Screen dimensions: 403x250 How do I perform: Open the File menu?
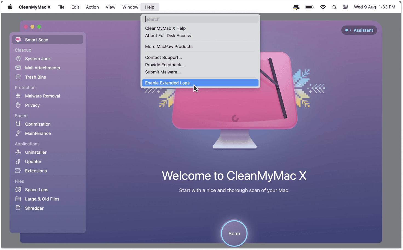pos(61,7)
